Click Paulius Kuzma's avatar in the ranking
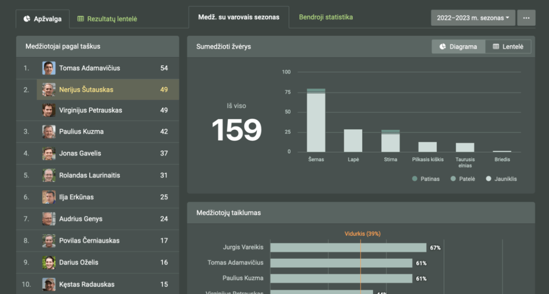The image size is (549, 294). pos(49,132)
